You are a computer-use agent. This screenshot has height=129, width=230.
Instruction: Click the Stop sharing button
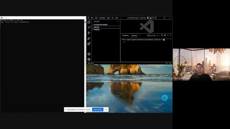pyautogui.click(x=98, y=110)
